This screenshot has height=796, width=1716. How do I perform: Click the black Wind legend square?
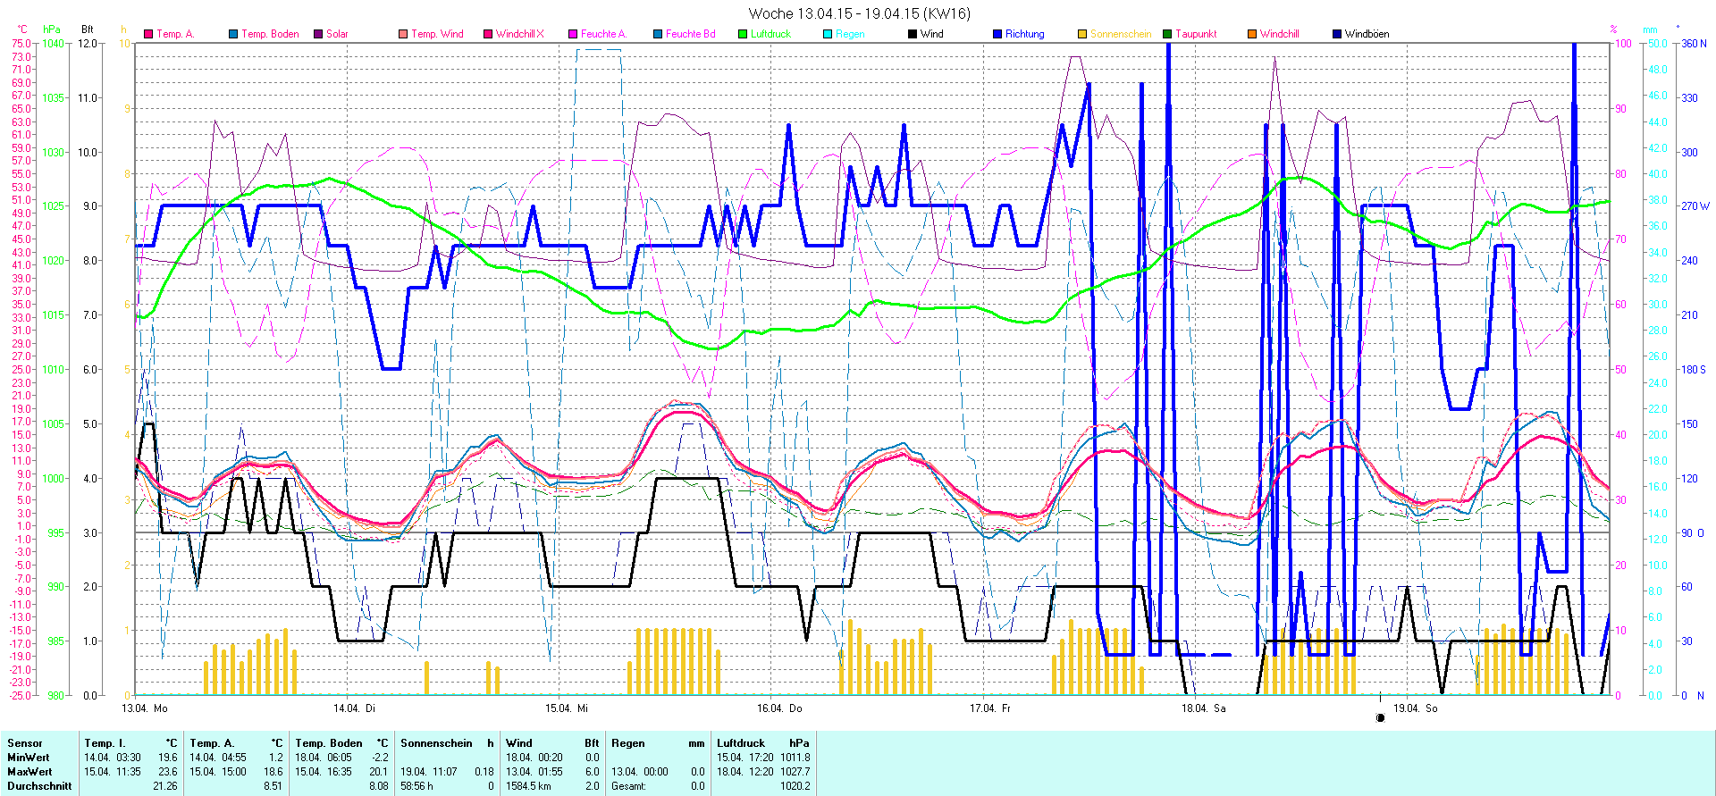(913, 34)
